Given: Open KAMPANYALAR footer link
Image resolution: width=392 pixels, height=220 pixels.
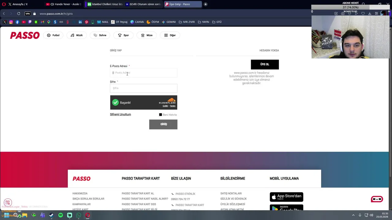Looking at the screenshot, I should [81, 204].
